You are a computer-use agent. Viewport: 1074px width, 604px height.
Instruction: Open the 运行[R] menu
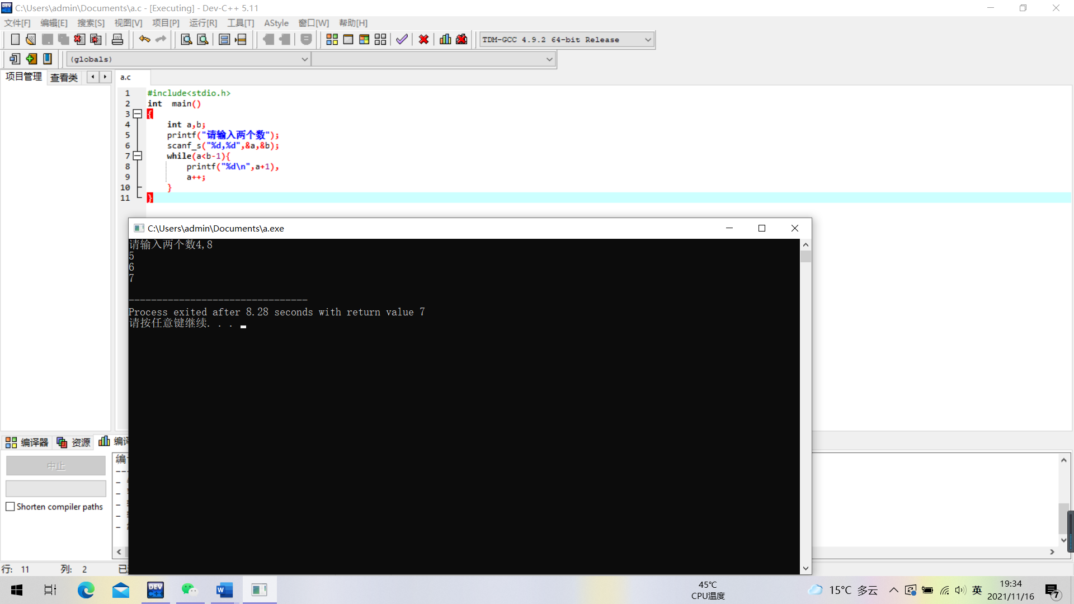[x=202, y=23]
